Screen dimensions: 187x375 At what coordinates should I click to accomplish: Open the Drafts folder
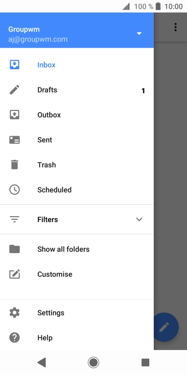[77, 90]
